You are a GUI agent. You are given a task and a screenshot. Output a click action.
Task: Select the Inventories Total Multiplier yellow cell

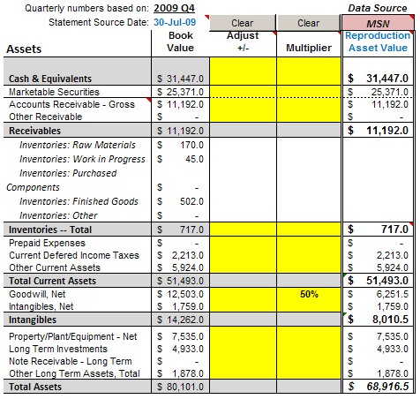[309, 230]
